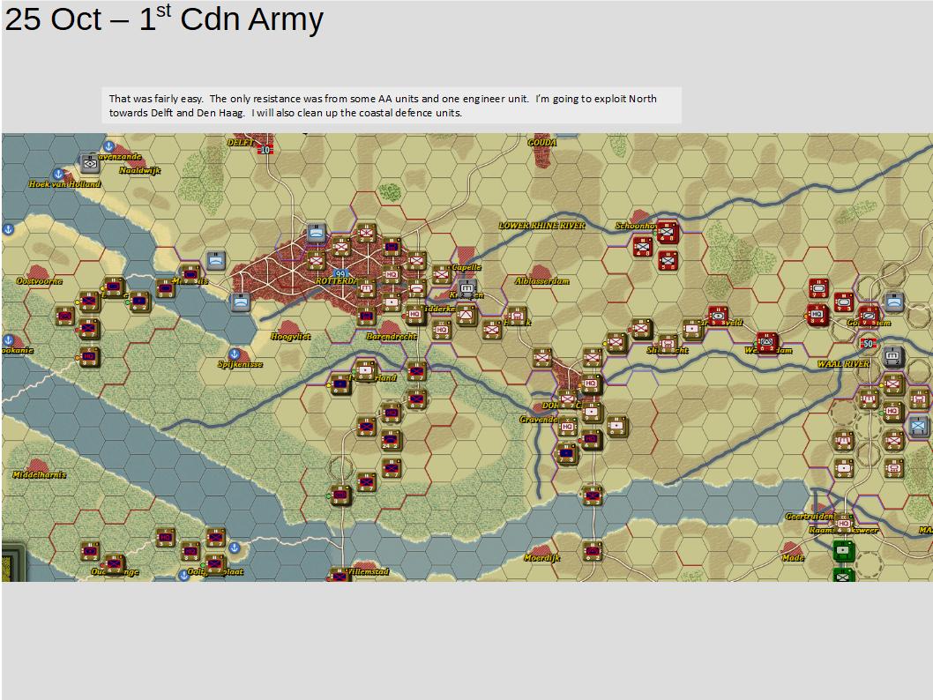This screenshot has height=700, width=933.
Task: Click the anchor icon at Spijkenisse
Action: 234,354
